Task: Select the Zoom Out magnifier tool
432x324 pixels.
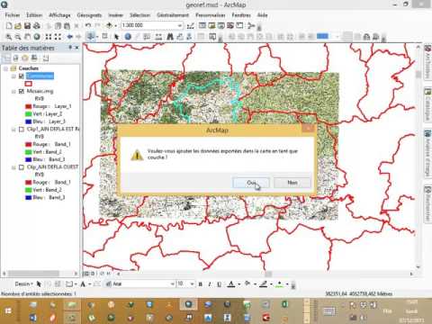Action: tap(18, 37)
